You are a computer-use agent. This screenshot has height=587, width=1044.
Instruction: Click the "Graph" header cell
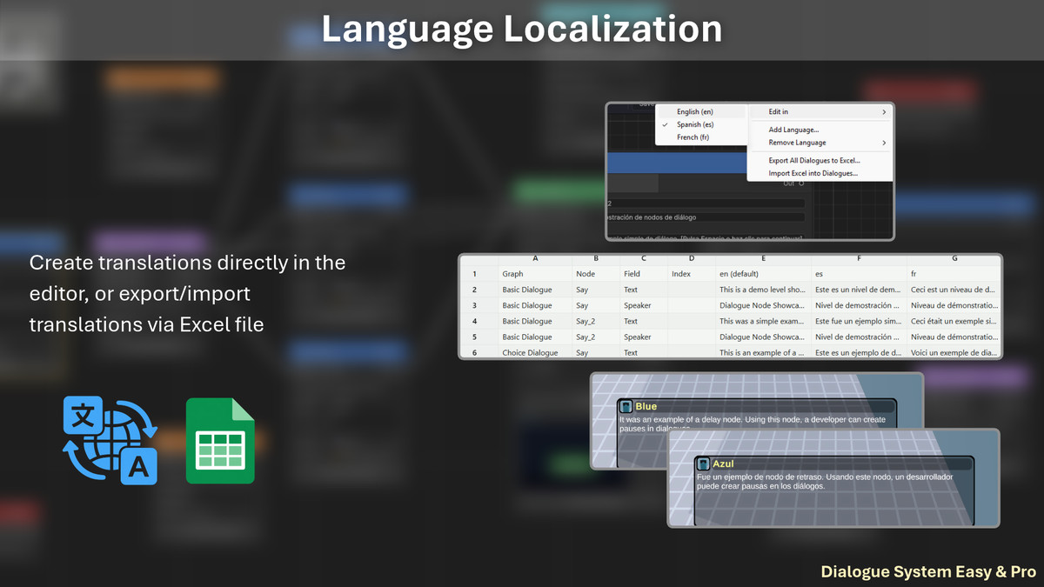534,274
